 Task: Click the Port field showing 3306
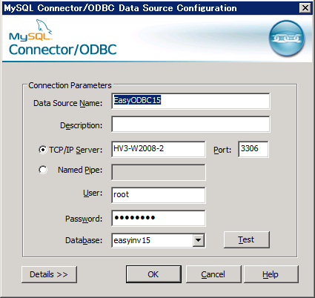tap(253, 149)
